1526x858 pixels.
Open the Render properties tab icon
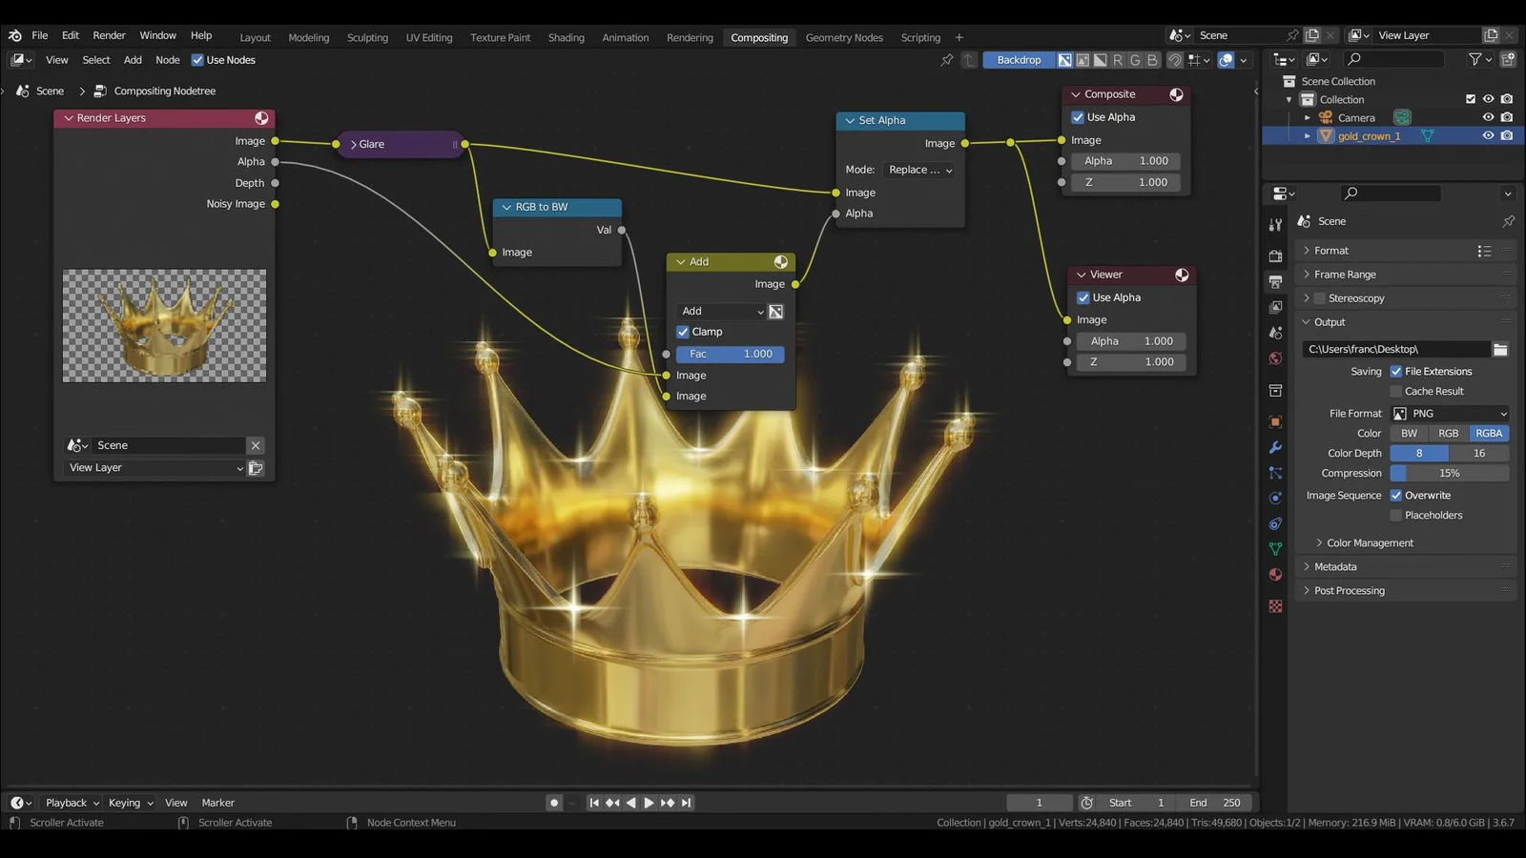(1275, 256)
